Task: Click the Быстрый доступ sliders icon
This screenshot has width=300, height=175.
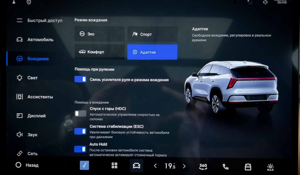Action: (20, 20)
